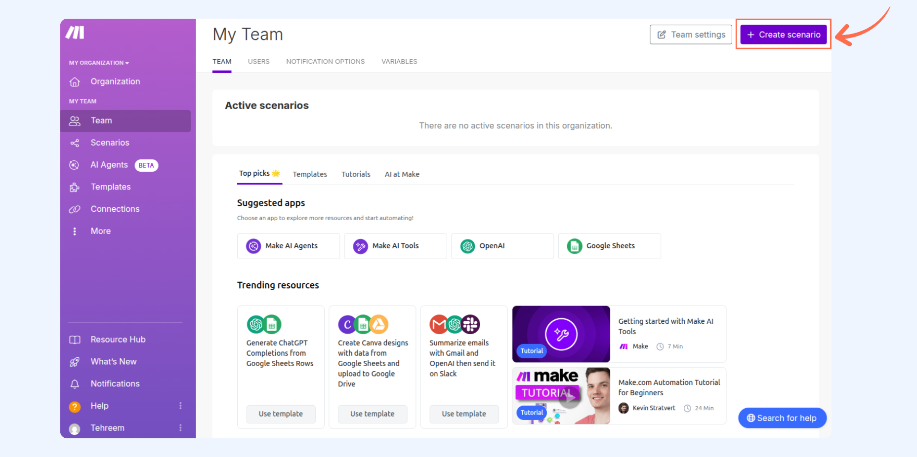Open the options menu next to Help

click(x=180, y=406)
